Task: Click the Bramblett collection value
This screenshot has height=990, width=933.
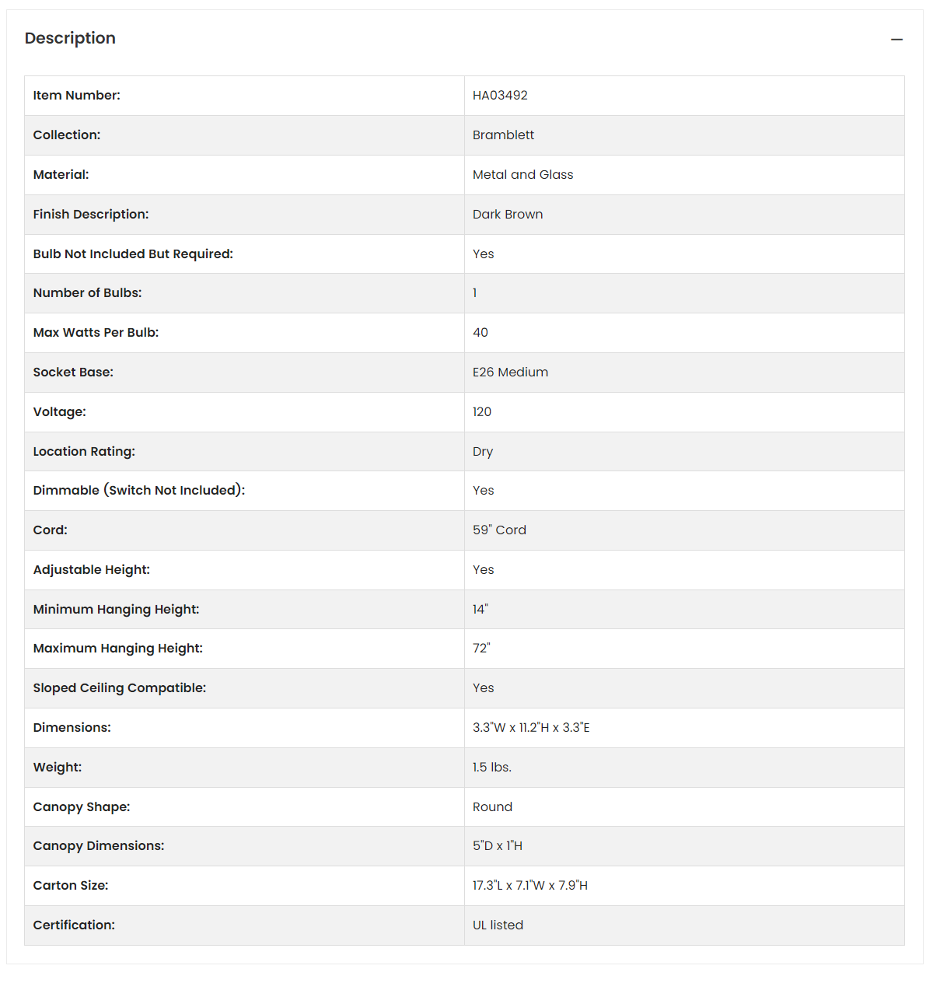Action: (x=503, y=135)
